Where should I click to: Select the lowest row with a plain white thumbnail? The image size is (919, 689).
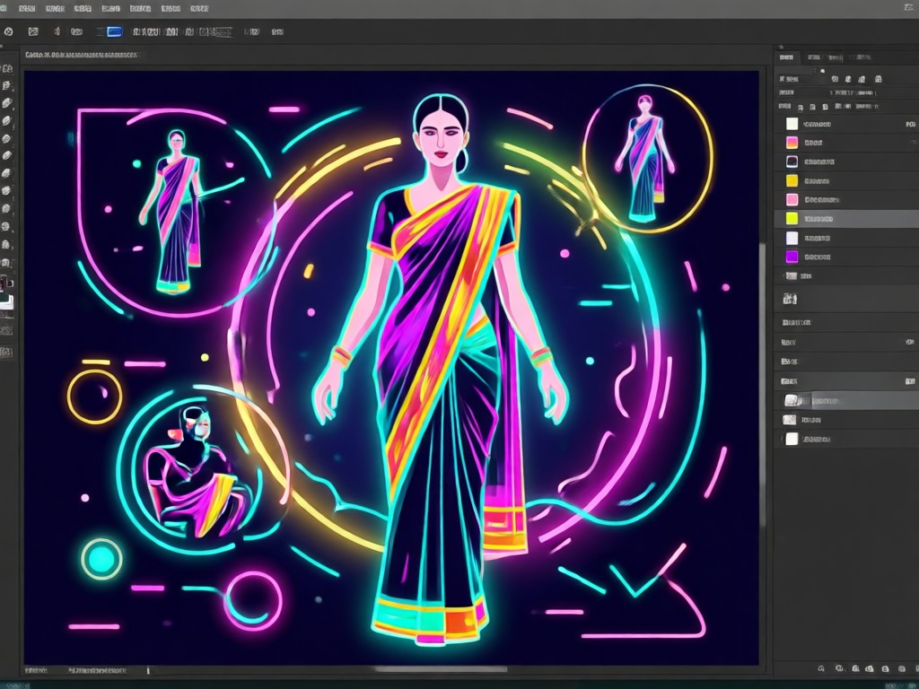(846, 439)
